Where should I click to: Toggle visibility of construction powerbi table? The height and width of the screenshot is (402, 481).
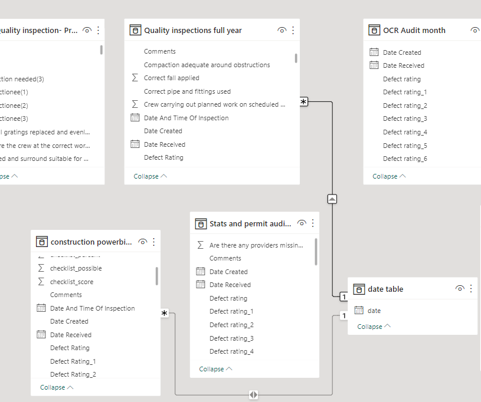[x=143, y=242]
